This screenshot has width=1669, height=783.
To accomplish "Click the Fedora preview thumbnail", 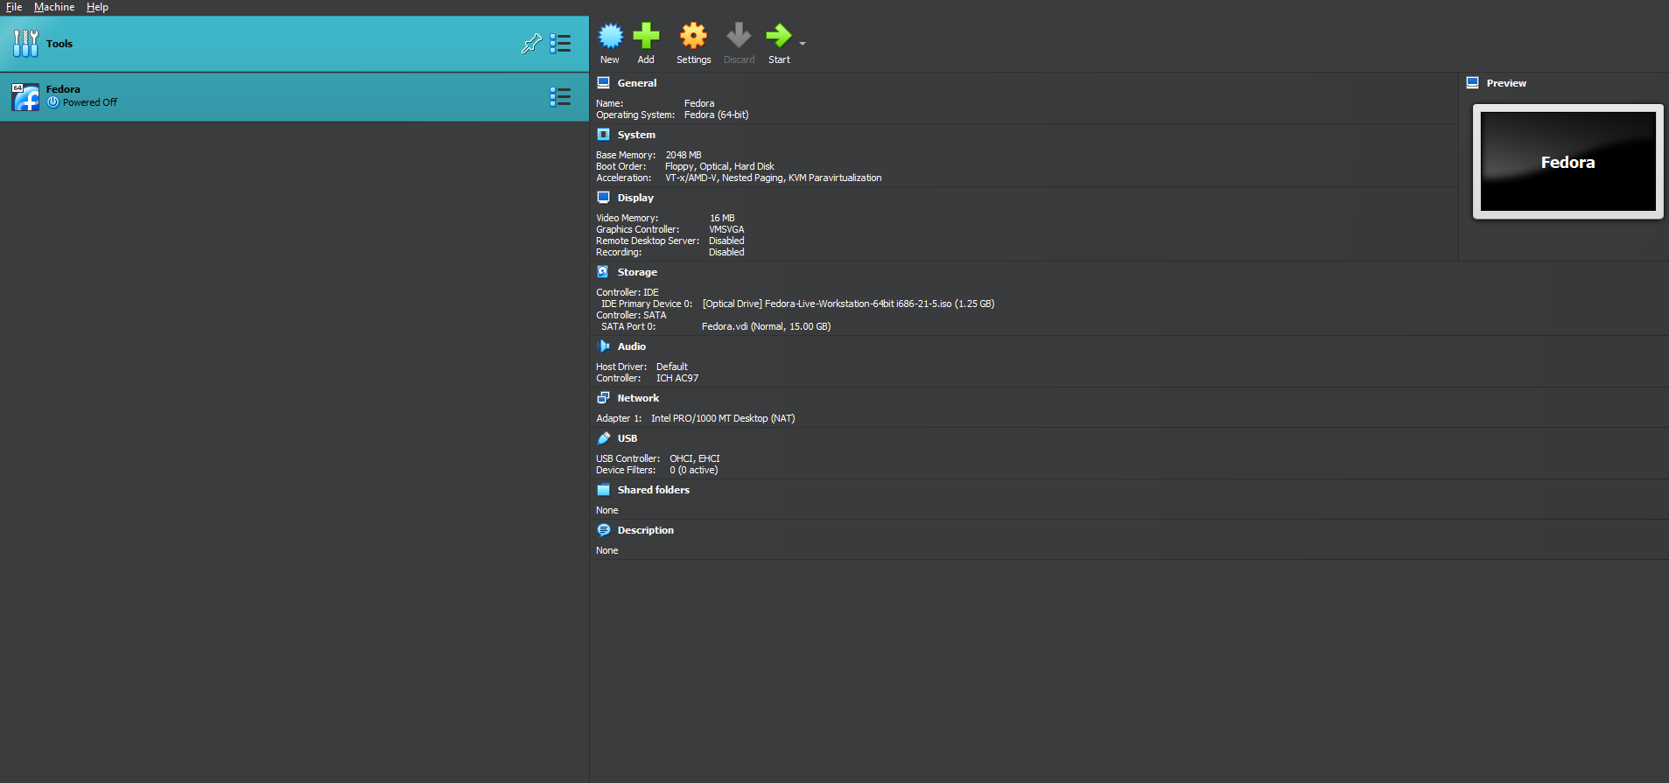I will pyautogui.click(x=1567, y=162).
